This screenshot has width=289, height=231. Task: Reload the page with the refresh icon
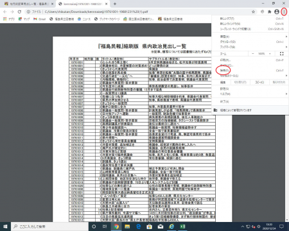point(19,12)
